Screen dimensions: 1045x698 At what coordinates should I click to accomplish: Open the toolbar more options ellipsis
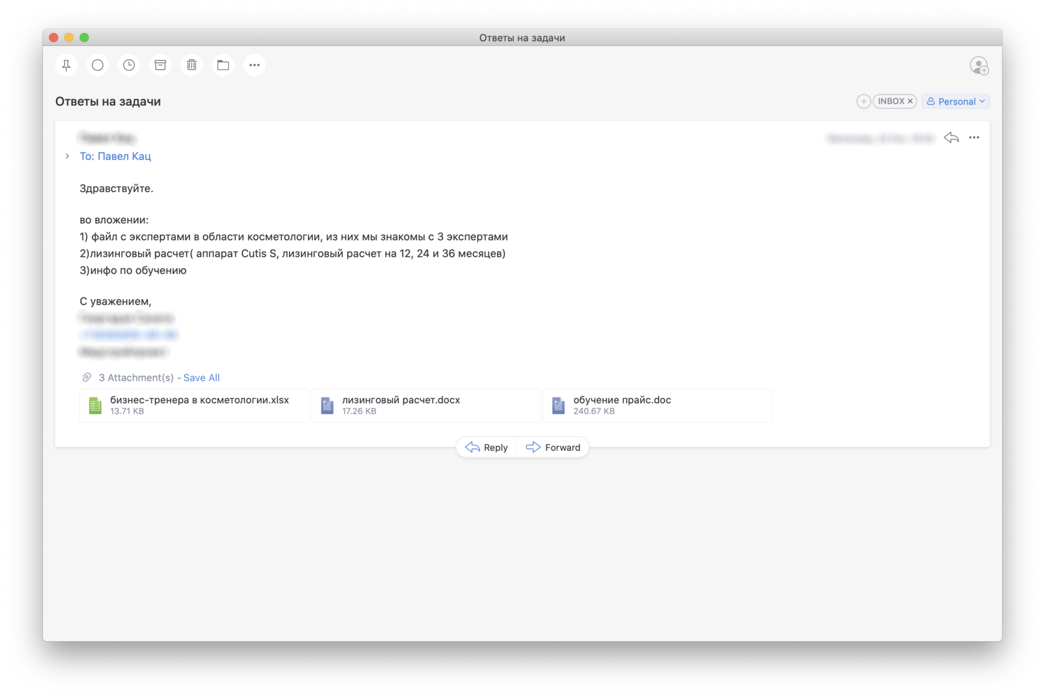coord(254,65)
